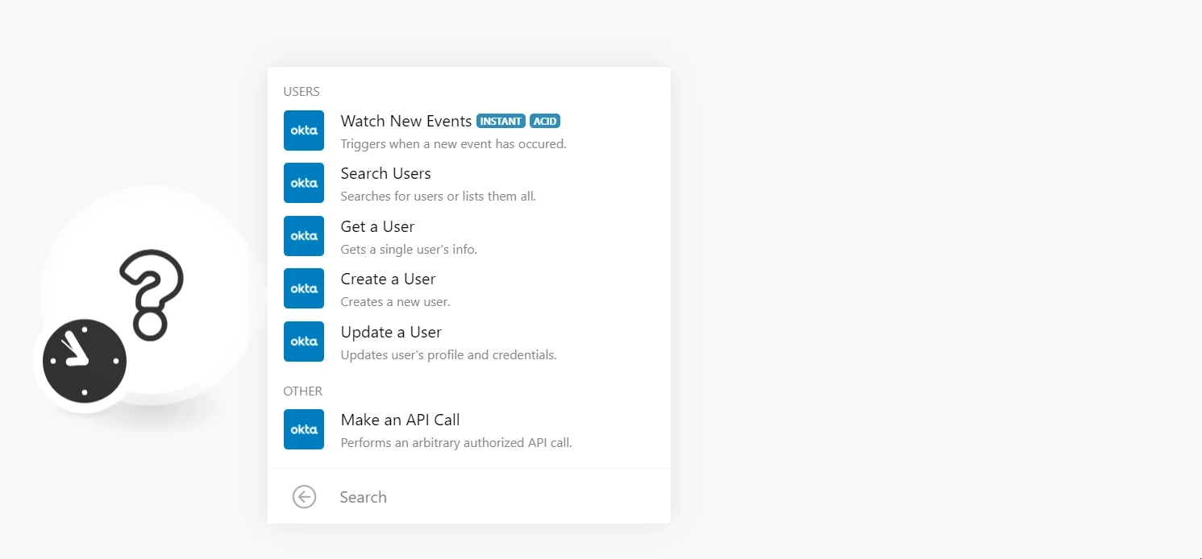Click the ACID badge on Watch New Events
The width and height of the screenshot is (1202, 559).
coord(545,121)
